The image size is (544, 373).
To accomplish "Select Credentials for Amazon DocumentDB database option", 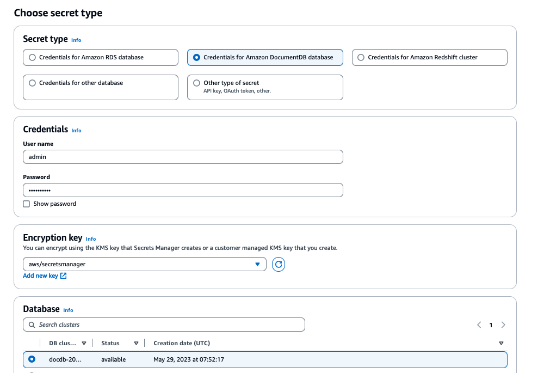I will click(x=265, y=57).
